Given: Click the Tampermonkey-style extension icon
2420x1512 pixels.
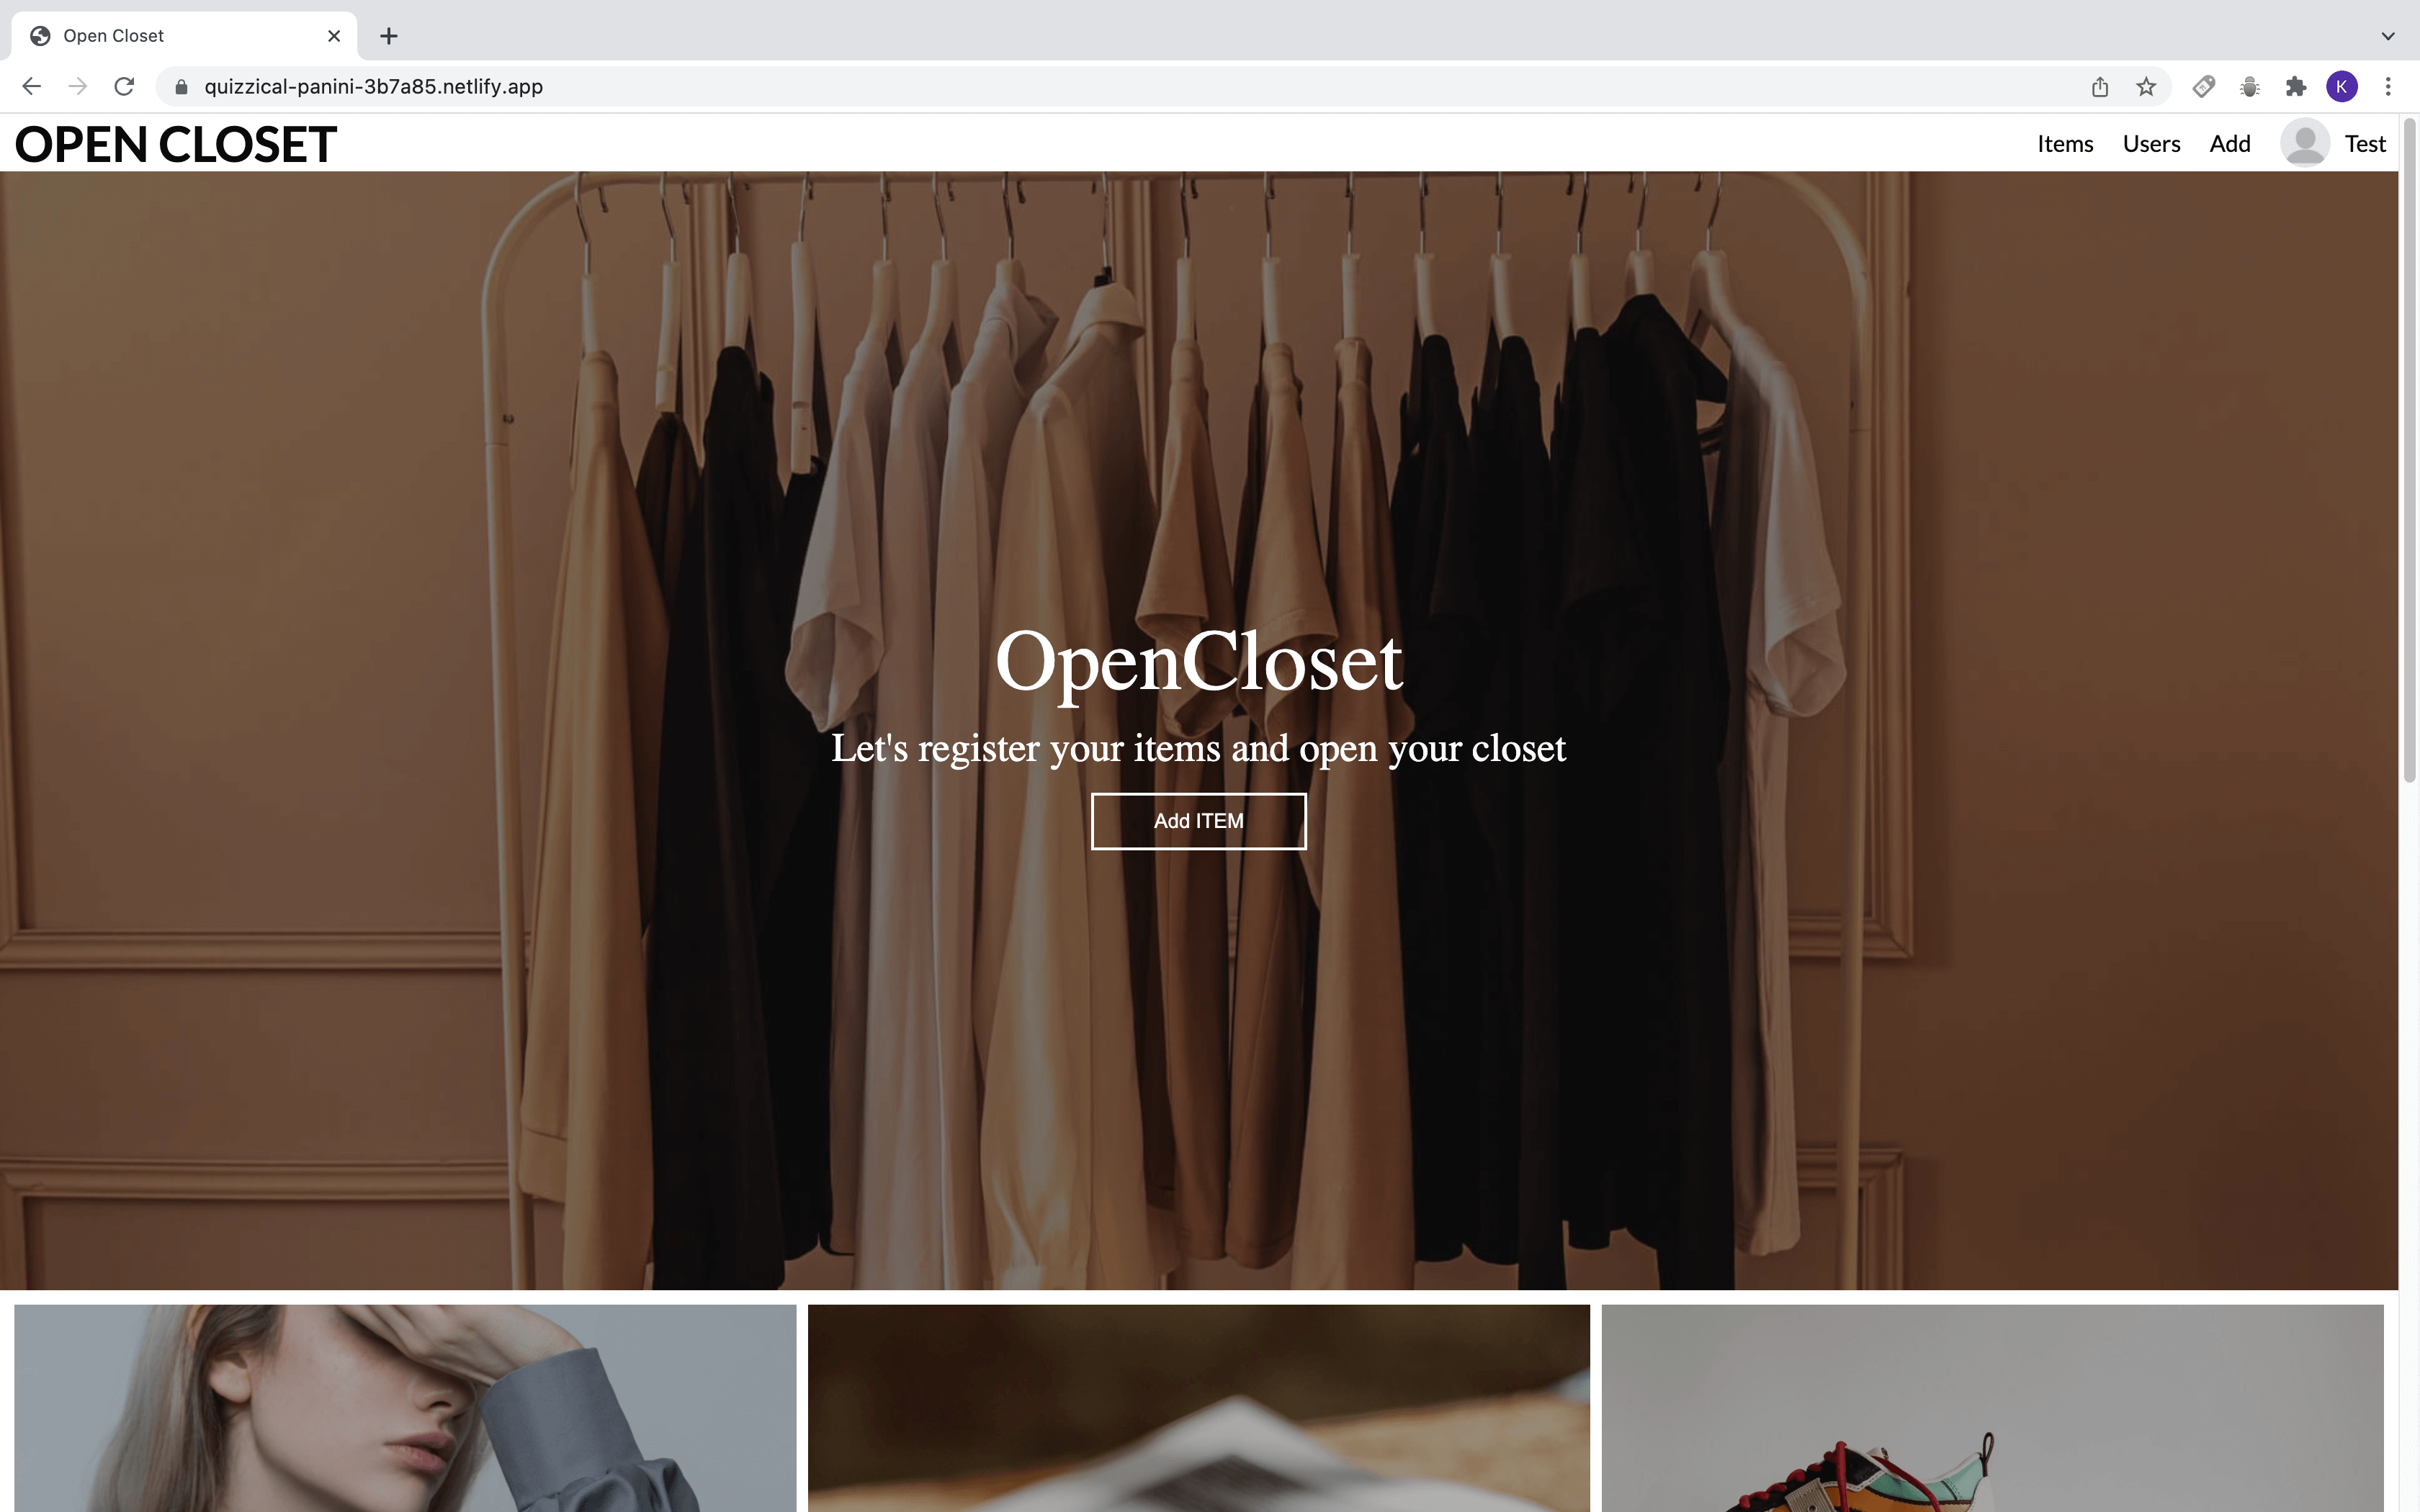Looking at the screenshot, I should tap(2250, 86).
